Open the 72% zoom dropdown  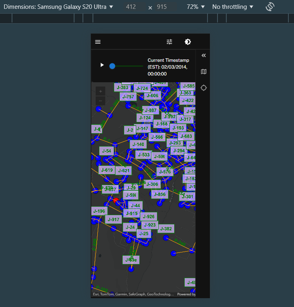click(x=196, y=7)
